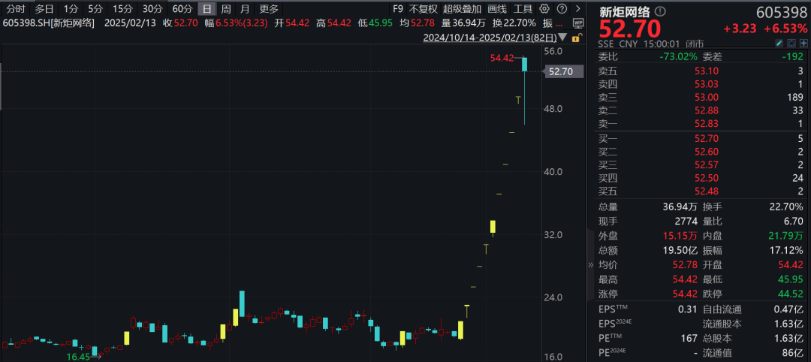Click the WP icon in info bar
The height and width of the screenshot is (362, 811).
click(577, 23)
